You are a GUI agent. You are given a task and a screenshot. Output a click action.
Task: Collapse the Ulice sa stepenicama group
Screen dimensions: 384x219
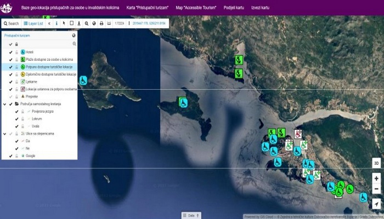pos(4,134)
